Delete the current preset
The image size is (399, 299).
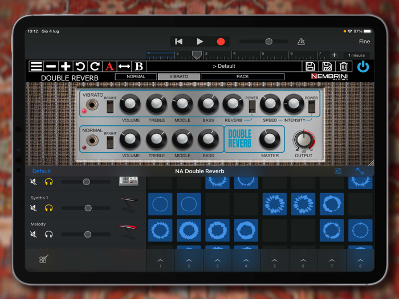pos(344,67)
